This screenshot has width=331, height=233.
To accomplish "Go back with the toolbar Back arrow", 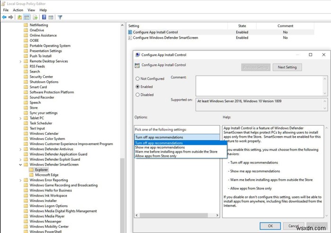I will tap(4, 17).
